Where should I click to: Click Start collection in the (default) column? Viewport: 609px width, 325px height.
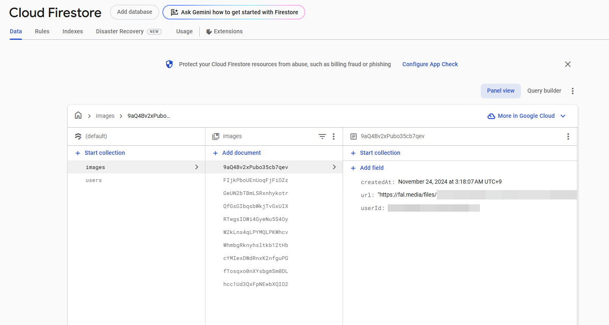[100, 153]
